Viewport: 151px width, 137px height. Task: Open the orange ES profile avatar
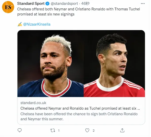coord(8,7)
